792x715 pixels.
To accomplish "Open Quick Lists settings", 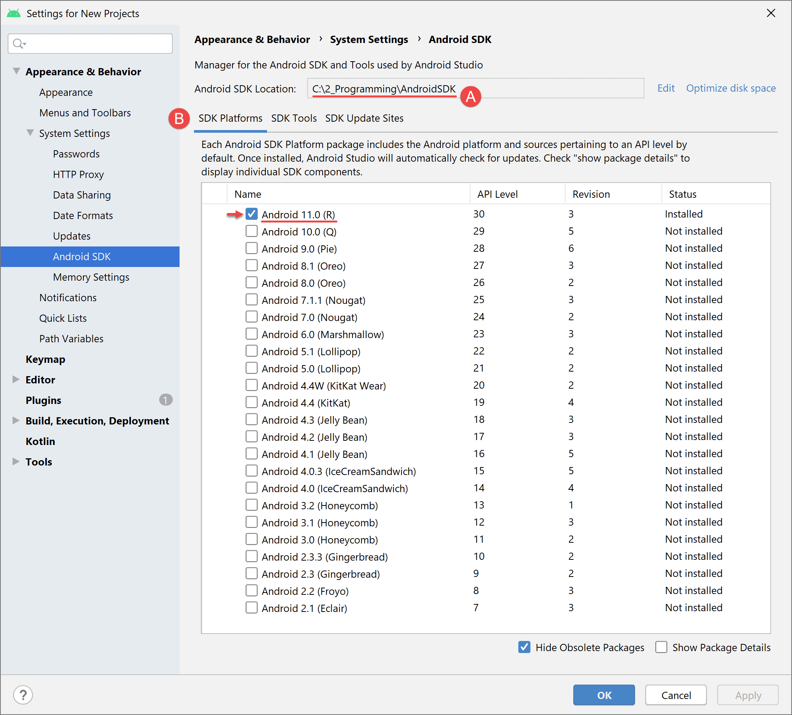I will (63, 318).
